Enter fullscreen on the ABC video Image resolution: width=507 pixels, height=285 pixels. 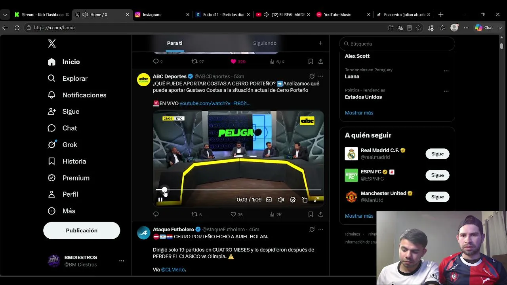(316, 200)
